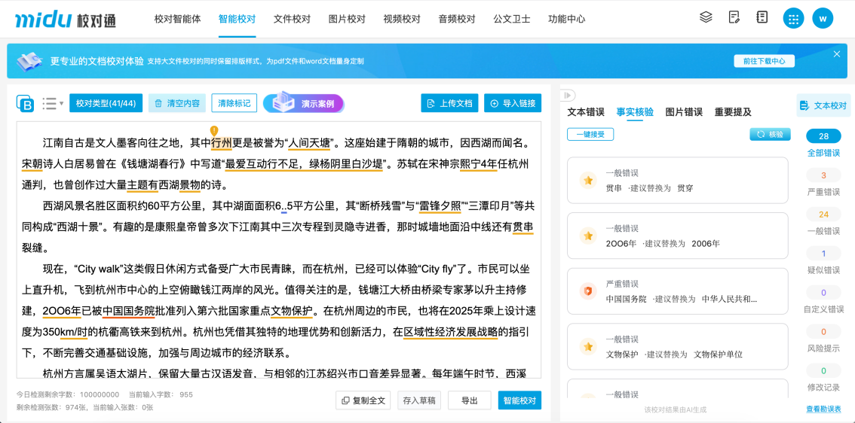Expand the list format dropdown
Viewport: 855px width, 423px height.
pos(53,104)
